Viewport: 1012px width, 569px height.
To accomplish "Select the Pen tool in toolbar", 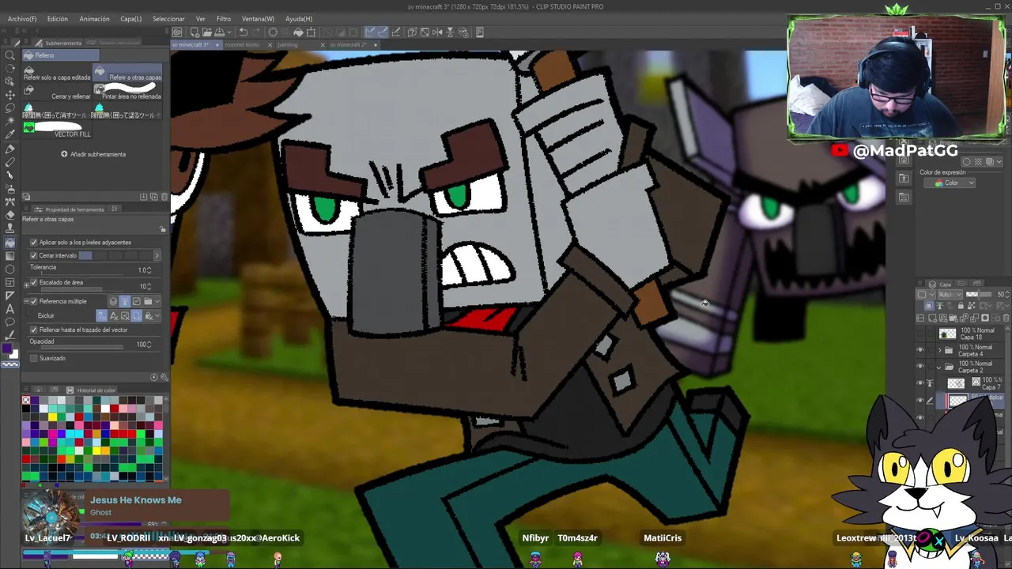I will (9, 149).
